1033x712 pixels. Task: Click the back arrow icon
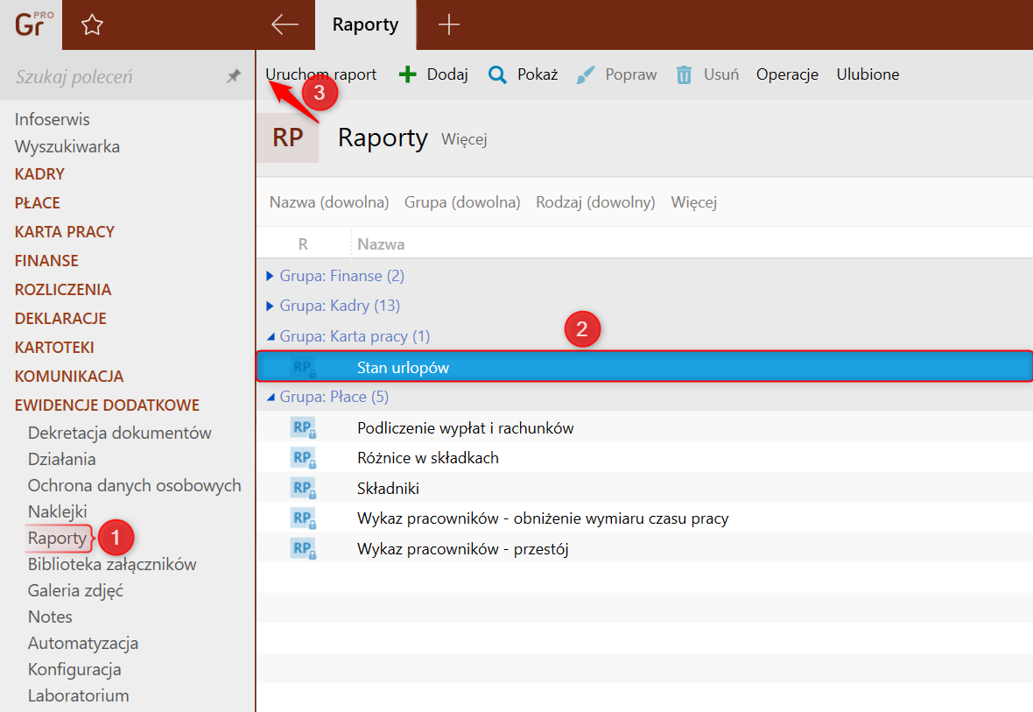285,25
